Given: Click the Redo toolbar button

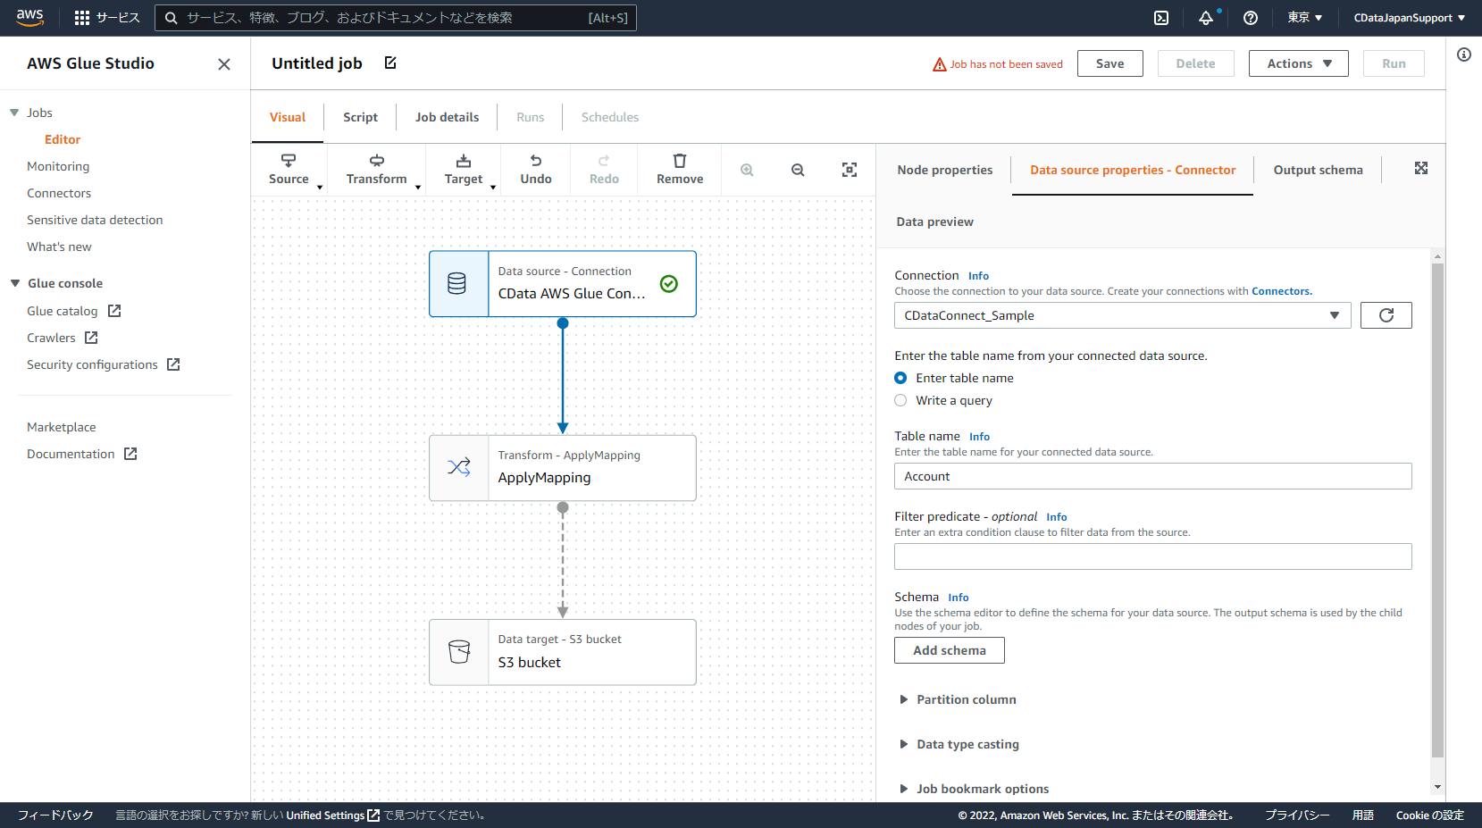Looking at the screenshot, I should [x=604, y=170].
